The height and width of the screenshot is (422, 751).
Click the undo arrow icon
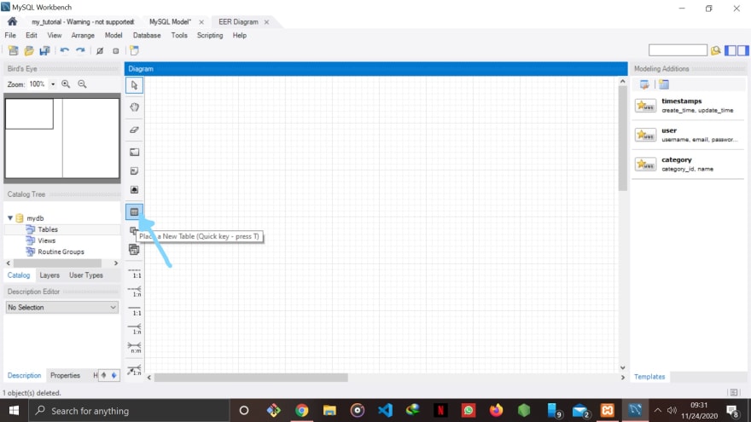[65, 50]
